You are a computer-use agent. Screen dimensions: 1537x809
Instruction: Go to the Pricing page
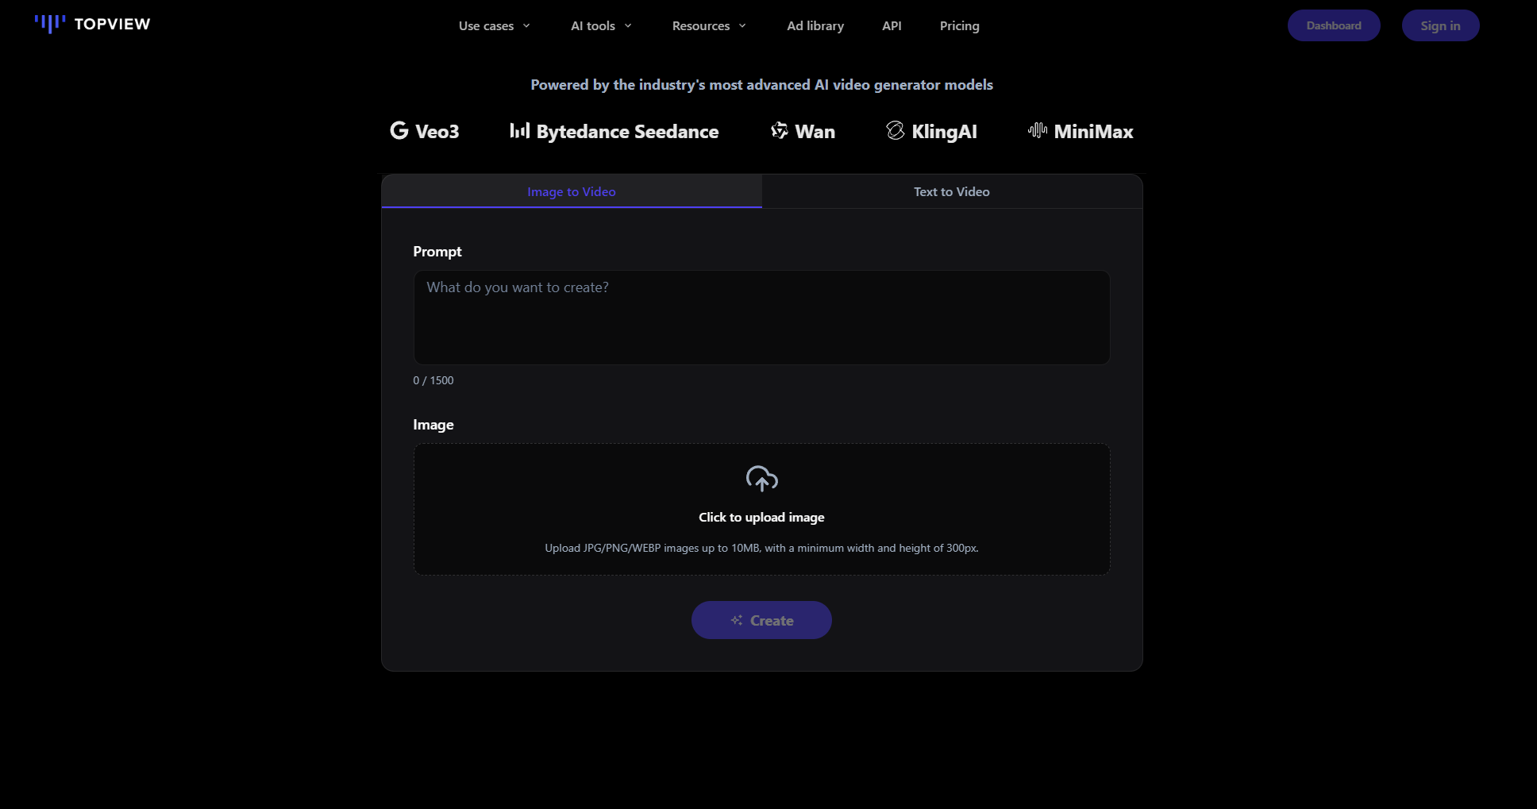pos(959,26)
